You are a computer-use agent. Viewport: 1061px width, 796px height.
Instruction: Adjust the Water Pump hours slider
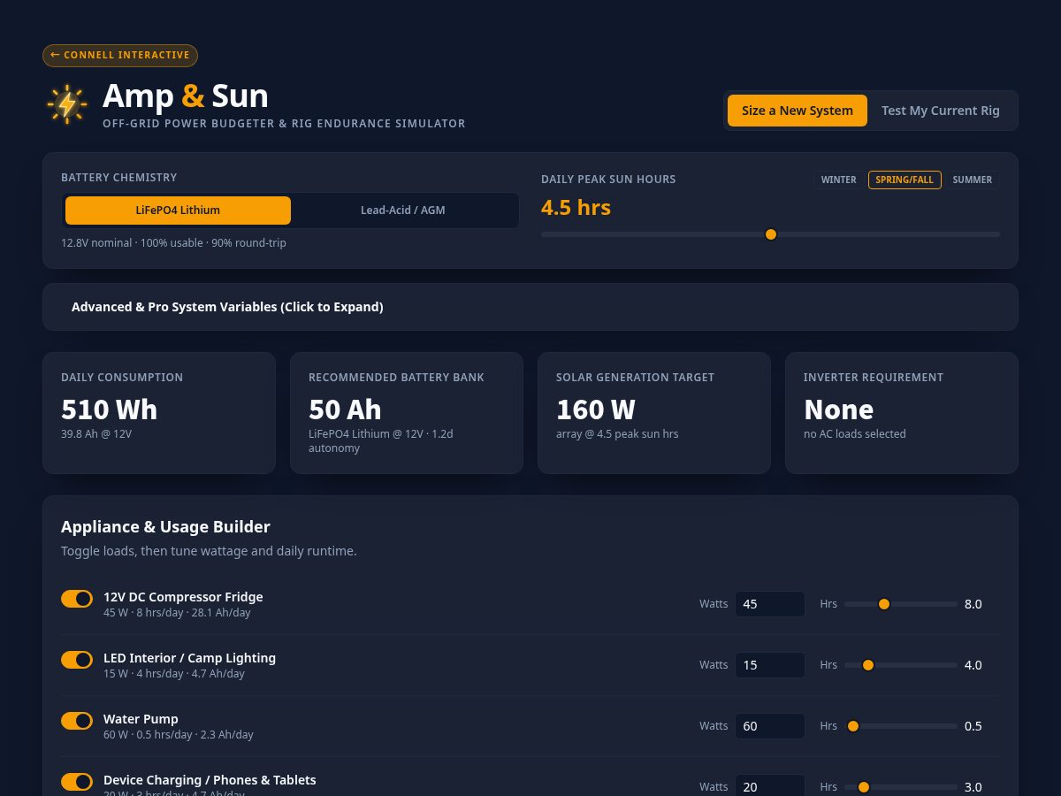(901, 726)
